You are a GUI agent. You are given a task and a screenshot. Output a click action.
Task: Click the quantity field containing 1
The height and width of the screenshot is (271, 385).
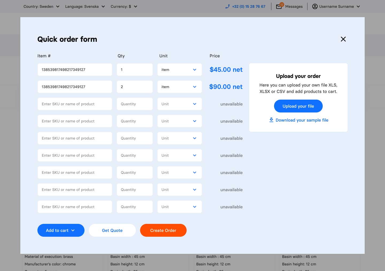135,70
